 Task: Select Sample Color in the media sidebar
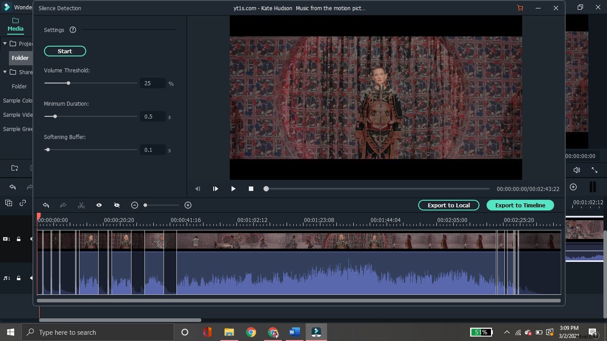[x=17, y=100]
